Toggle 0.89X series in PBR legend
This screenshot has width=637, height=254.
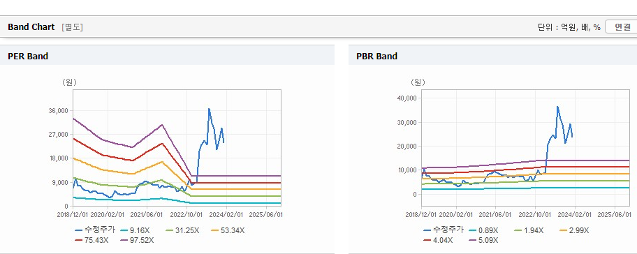point(483,230)
